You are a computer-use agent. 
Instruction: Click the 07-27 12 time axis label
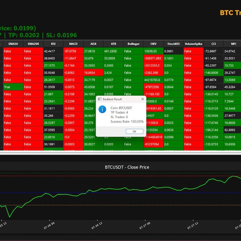(192, 225)
